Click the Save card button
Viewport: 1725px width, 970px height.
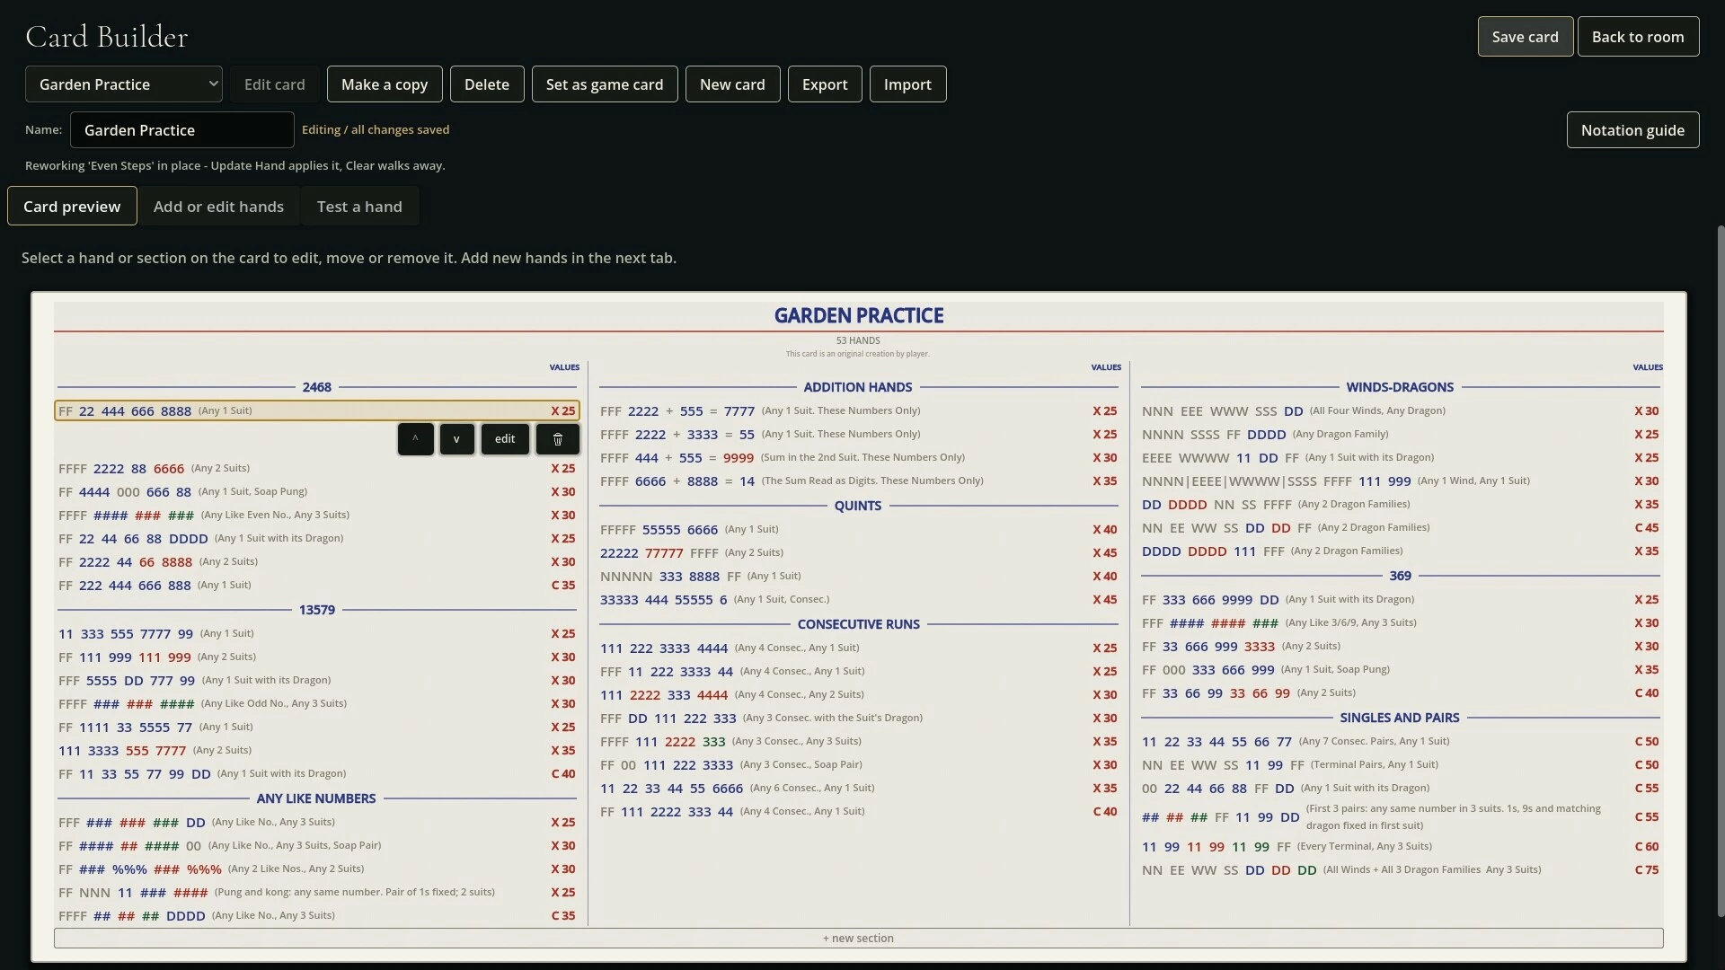tap(1525, 37)
